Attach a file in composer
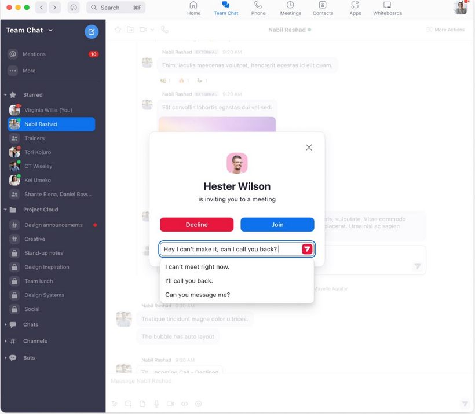This screenshot has height=414, width=475. (x=142, y=404)
